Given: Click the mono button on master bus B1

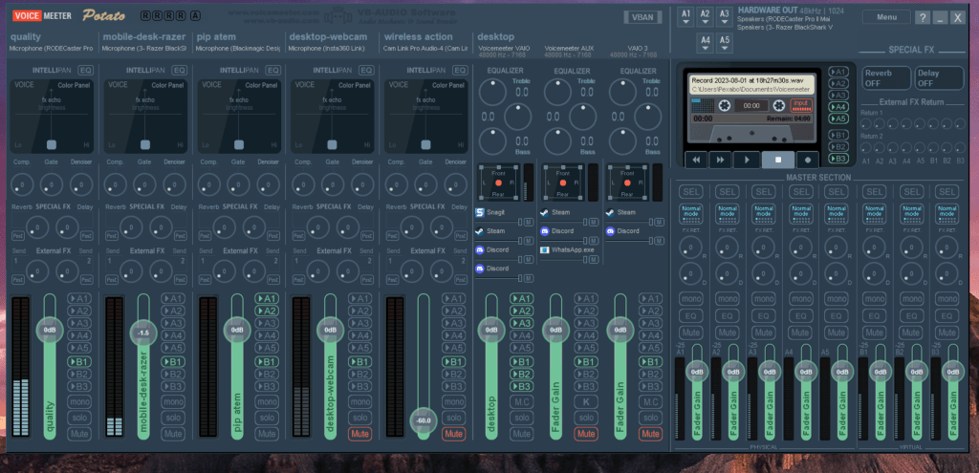Looking at the screenshot, I should coord(874,299).
